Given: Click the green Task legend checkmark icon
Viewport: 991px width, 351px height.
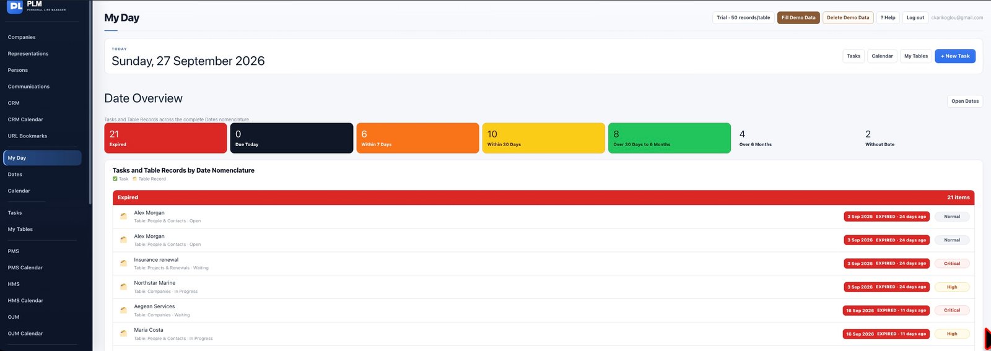Looking at the screenshot, I should pyautogui.click(x=115, y=179).
